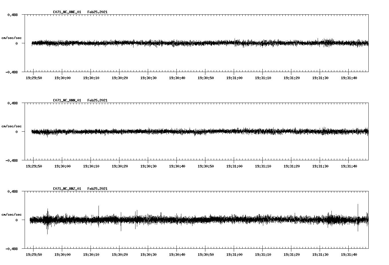389x265 pixels.
Task: Click the cm/sec/sec unit label on top plot
Action: point(12,37)
